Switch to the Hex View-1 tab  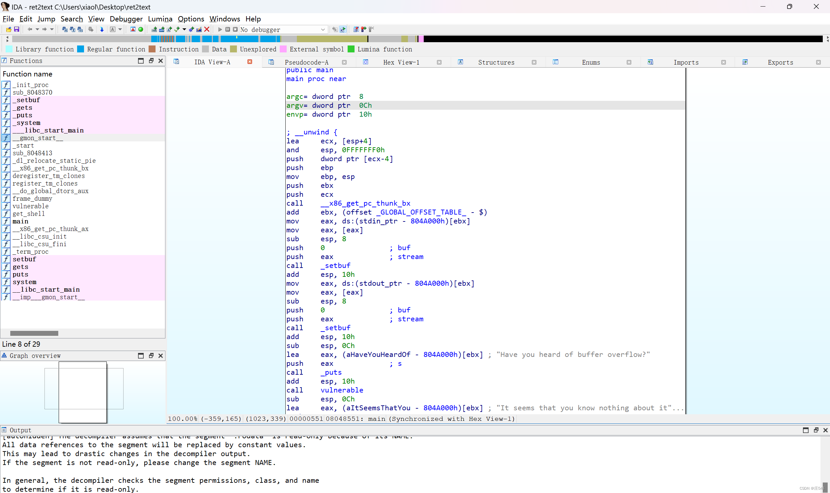pos(401,63)
